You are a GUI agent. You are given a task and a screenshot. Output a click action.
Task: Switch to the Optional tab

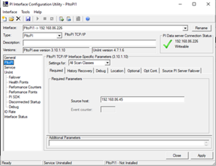133,71
